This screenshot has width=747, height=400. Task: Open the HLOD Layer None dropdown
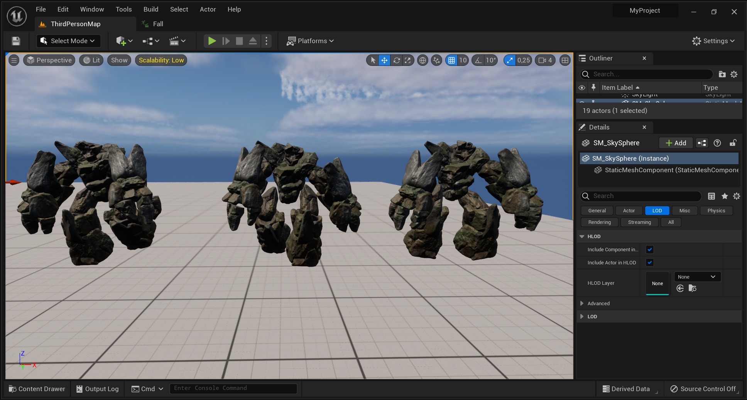pos(697,277)
